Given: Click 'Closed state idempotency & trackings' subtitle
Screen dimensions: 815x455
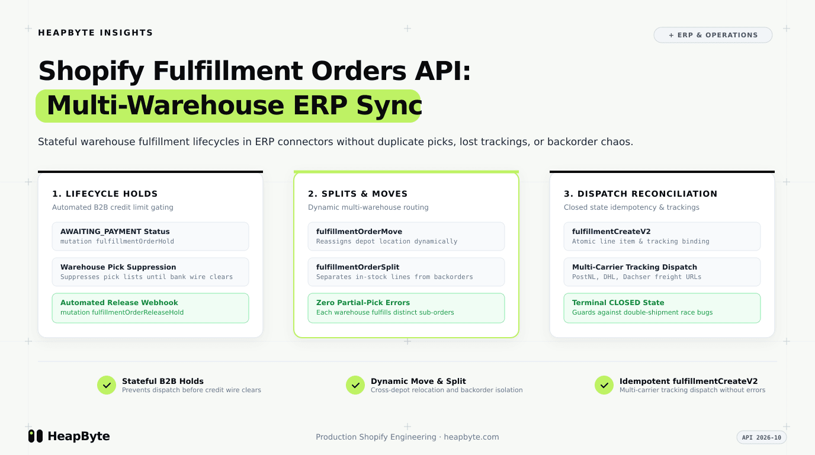Looking at the screenshot, I should click(631, 207).
